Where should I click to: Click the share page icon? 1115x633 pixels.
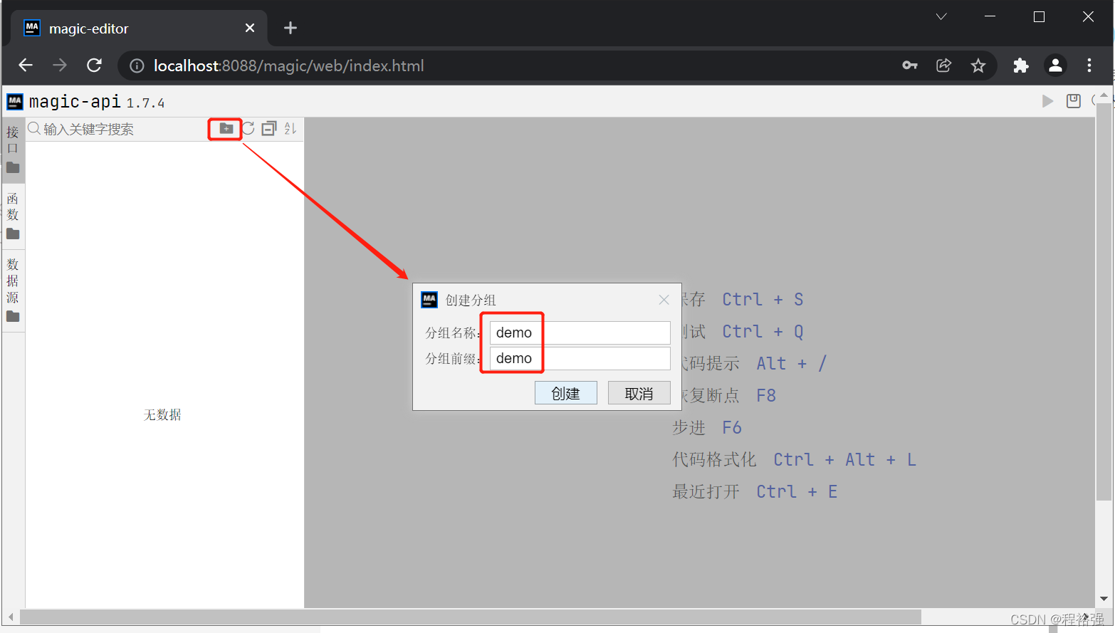[944, 66]
